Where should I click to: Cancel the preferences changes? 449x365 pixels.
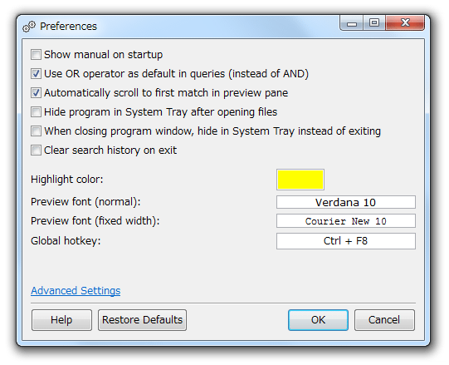[384, 320]
